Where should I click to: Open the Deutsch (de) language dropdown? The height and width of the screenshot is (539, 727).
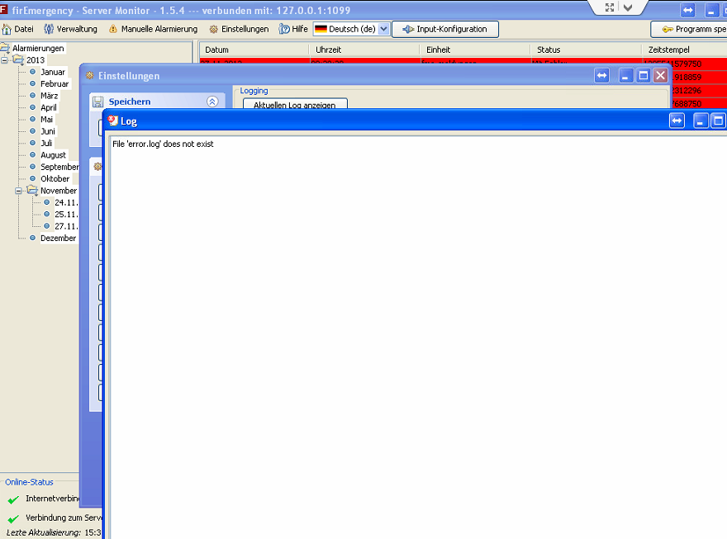click(383, 29)
